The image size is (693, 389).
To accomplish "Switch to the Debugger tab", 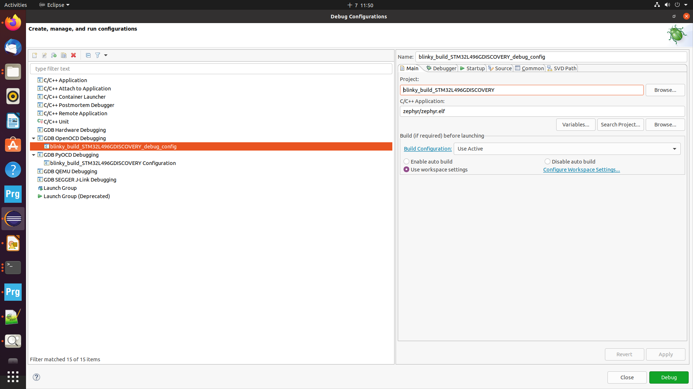I will pyautogui.click(x=443, y=68).
